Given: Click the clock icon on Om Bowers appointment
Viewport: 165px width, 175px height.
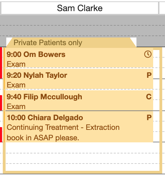Looking at the screenshot, I should click(148, 54).
